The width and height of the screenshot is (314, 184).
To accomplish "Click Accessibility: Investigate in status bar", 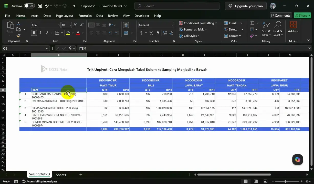I will point(40,181).
